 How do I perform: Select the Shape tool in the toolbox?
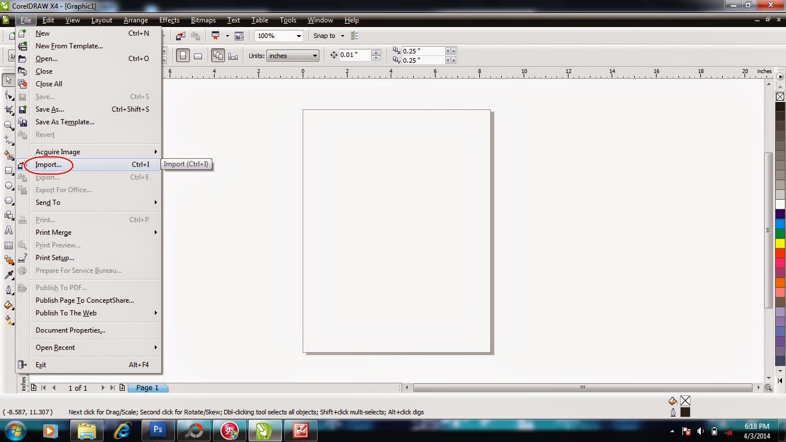click(8, 95)
